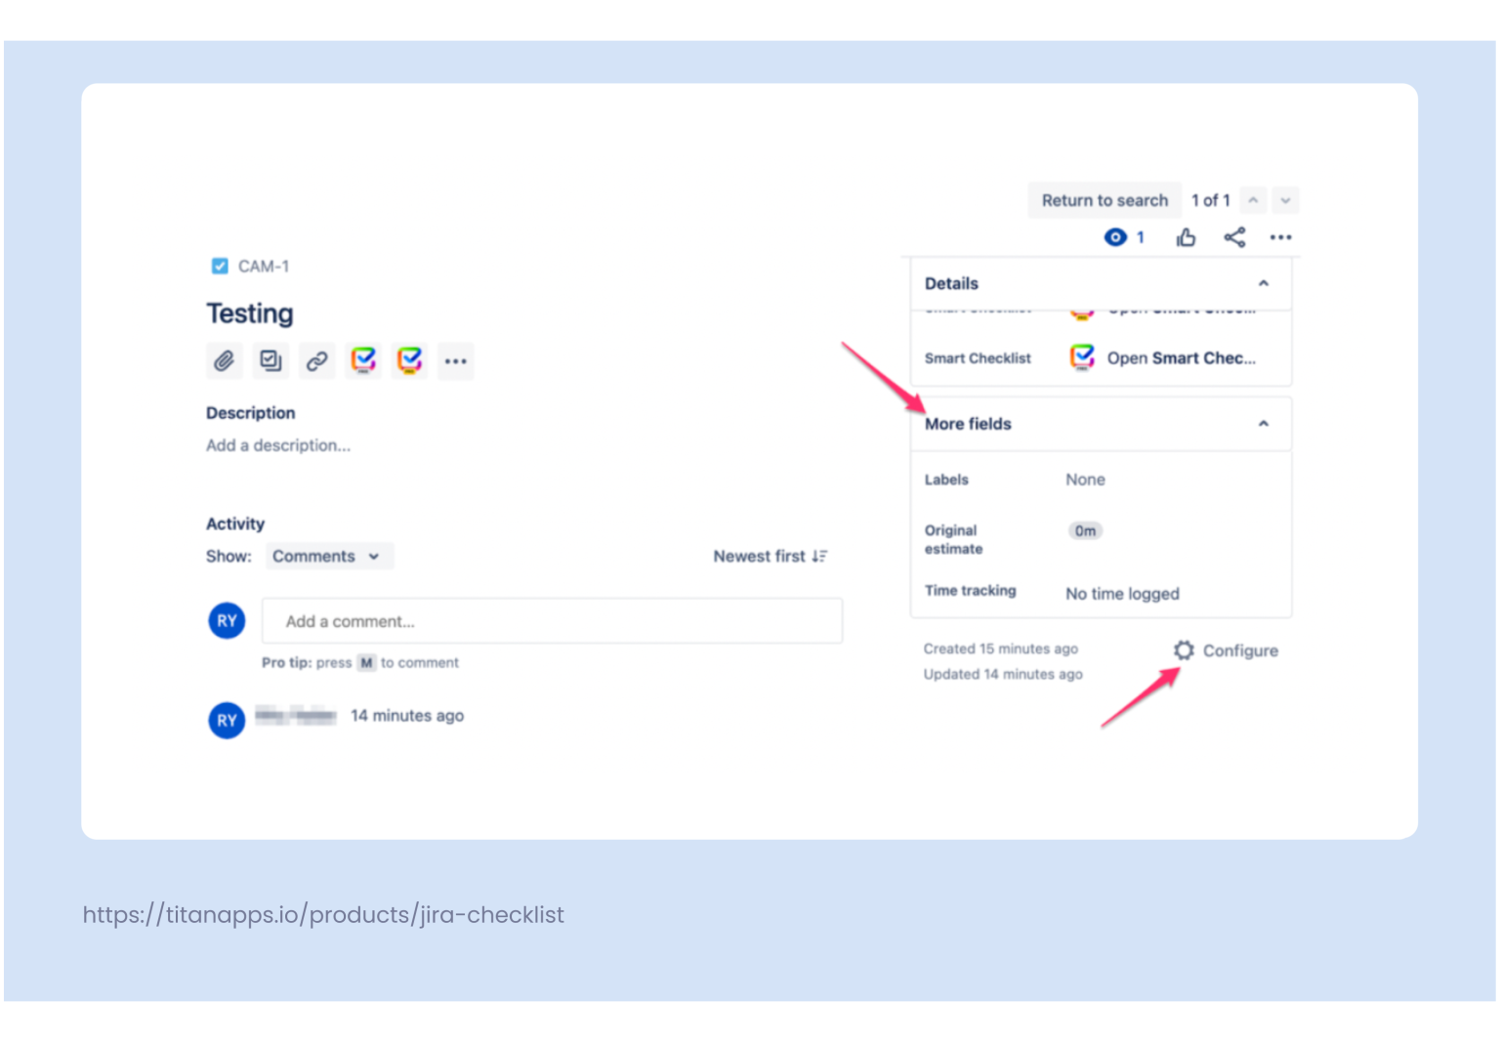Image resolution: width=1500 pixels, height=1042 pixels.
Task: Click the link issue chain icon
Action: point(316,361)
